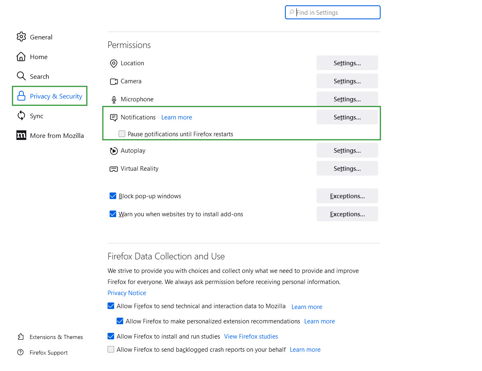This screenshot has height=371, width=482.
Task: Focus the Find in Settings search field
Action: pos(337,13)
